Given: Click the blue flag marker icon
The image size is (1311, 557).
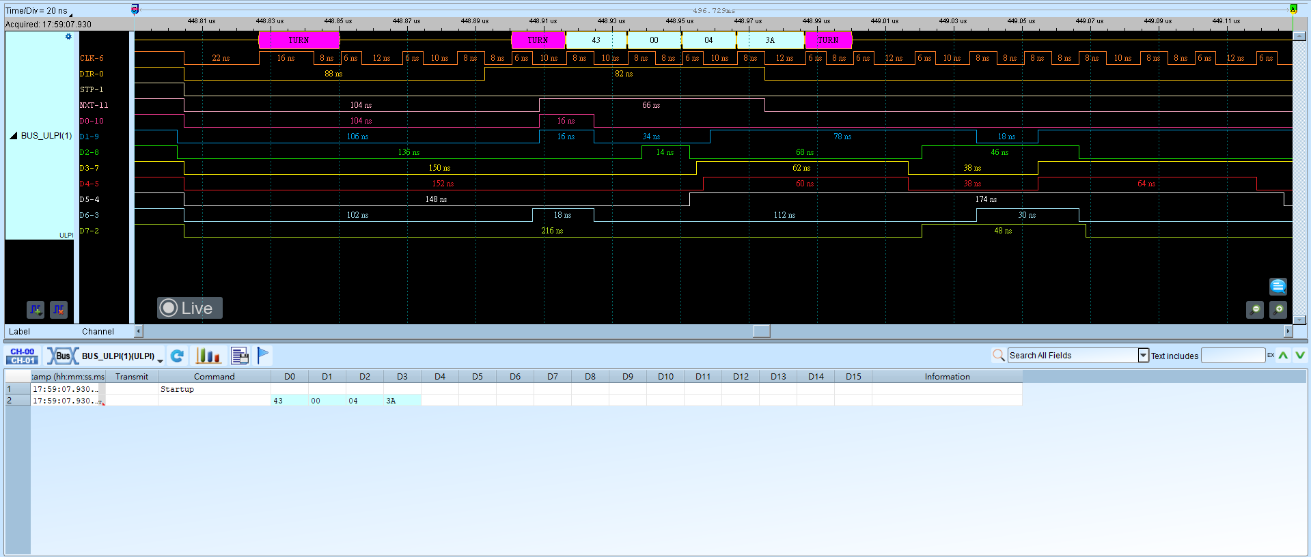Looking at the screenshot, I should coord(263,356).
